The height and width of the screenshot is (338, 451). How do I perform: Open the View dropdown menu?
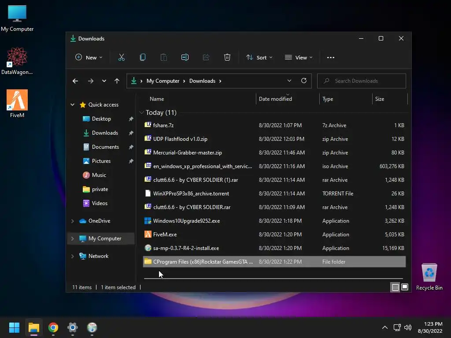point(299,58)
